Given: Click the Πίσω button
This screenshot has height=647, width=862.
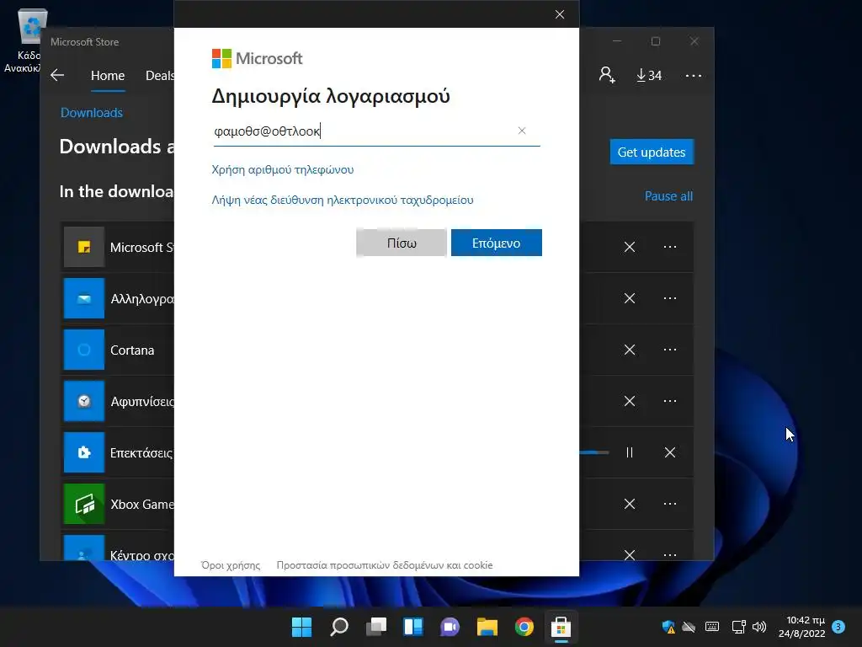Looking at the screenshot, I should coord(402,243).
